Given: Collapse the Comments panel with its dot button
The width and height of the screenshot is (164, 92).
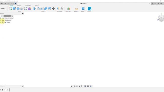Looking at the screenshot, I should (x=22, y=86).
